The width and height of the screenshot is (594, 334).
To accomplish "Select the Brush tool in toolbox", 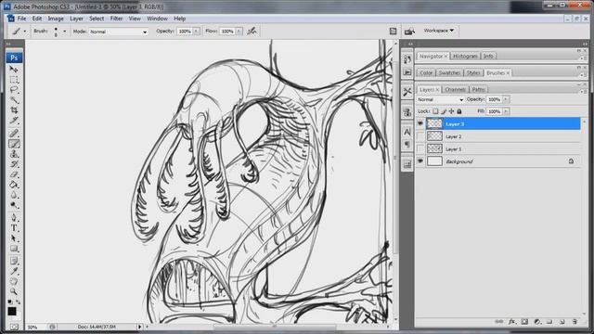I will click(x=14, y=144).
